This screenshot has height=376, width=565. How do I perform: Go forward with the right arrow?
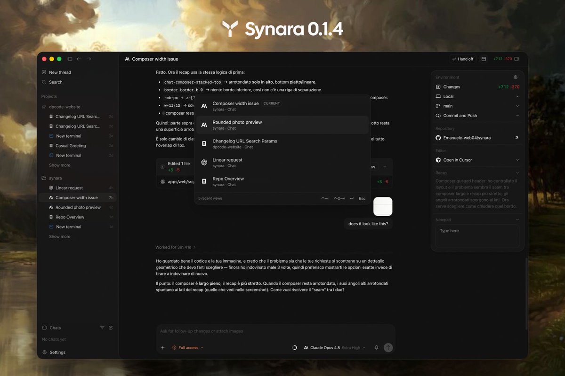89,59
